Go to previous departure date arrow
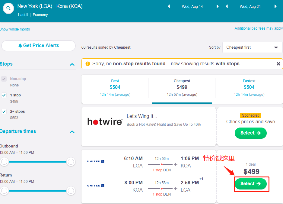 [169, 7]
